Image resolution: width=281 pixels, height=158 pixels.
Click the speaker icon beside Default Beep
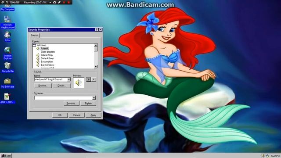[38, 58]
